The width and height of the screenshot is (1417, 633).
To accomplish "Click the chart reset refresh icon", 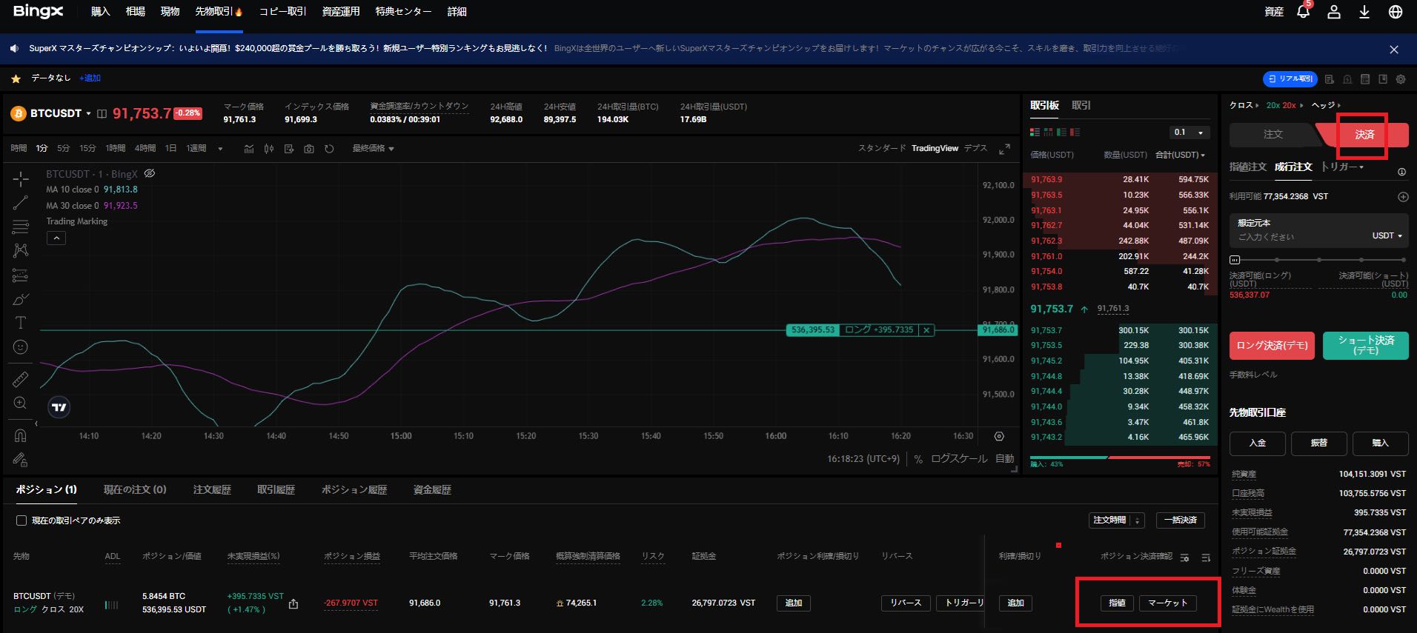I will tap(329, 149).
